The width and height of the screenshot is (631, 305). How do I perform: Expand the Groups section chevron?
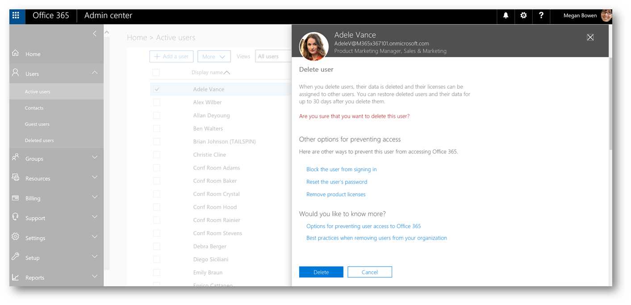click(x=95, y=157)
